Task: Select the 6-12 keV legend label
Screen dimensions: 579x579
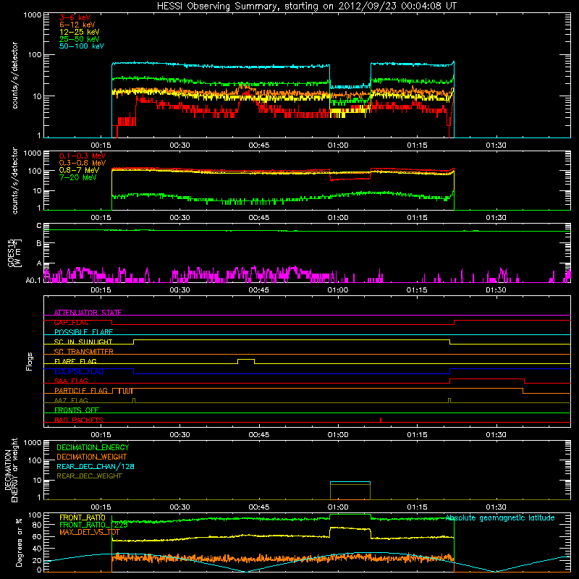Action: (77, 25)
